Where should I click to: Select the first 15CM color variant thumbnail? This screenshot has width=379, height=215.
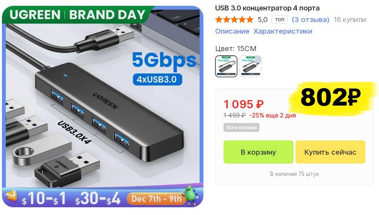226,66
